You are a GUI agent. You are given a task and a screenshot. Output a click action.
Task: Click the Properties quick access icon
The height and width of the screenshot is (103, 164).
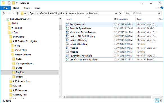pos(9,3)
